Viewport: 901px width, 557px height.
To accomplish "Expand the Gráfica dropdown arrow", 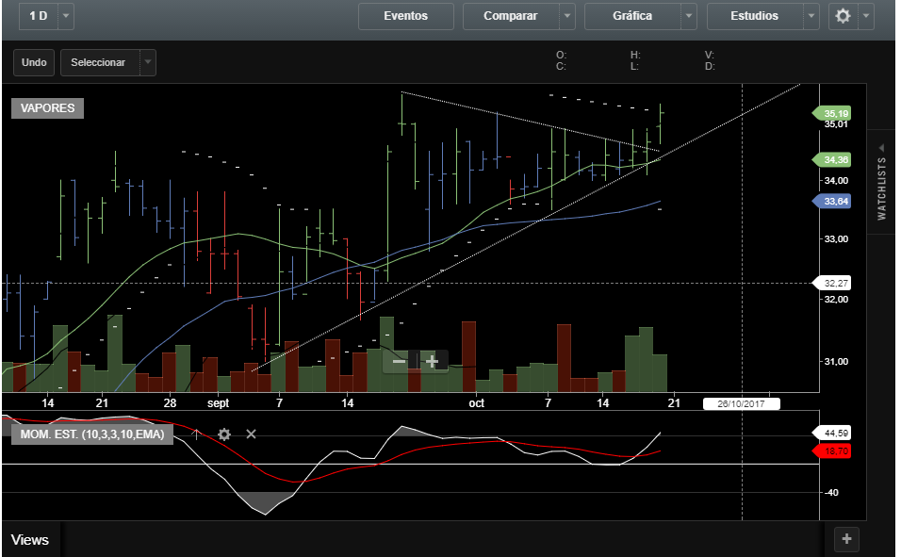I will click(x=689, y=16).
